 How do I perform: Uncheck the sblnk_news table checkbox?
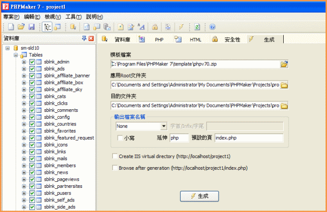coord(32,172)
